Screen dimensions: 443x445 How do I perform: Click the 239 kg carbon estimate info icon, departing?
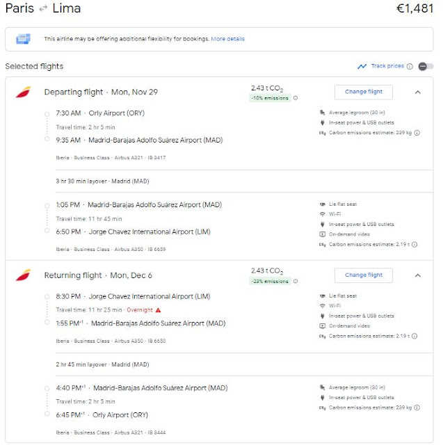(x=417, y=132)
